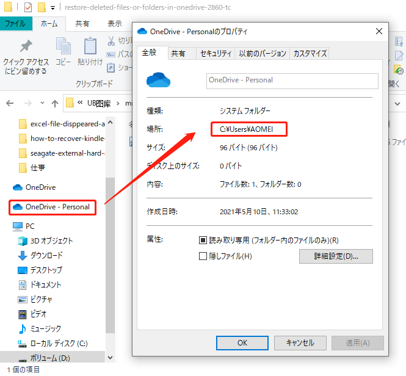Viewport: 406px width, 376px height.
Task: Open the Previous Versions (以前のバージョン) tab
Action: pyautogui.click(x=263, y=53)
